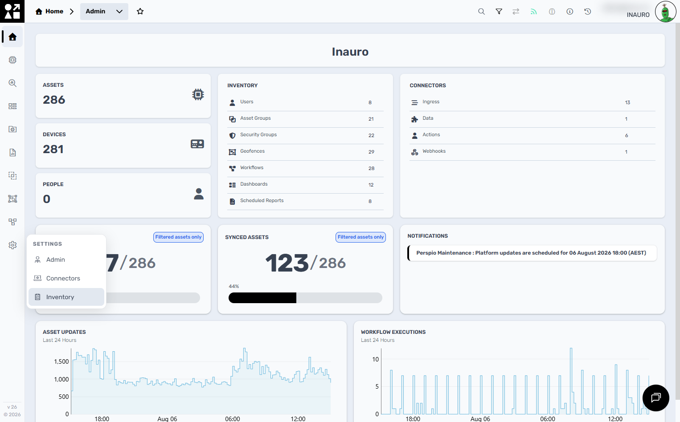
Task: Open the Geofences inventory row
Action: click(x=305, y=152)
